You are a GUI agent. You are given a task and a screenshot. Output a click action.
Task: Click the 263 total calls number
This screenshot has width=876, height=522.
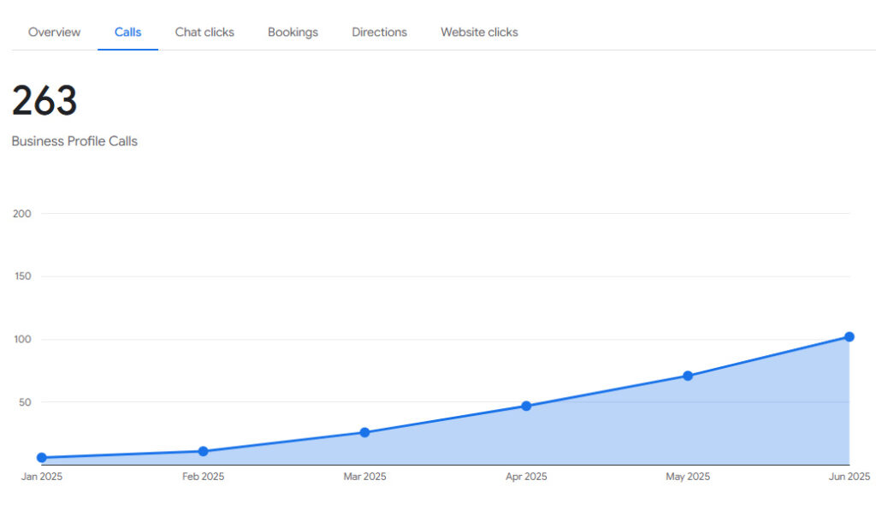[x=44, y=101]
